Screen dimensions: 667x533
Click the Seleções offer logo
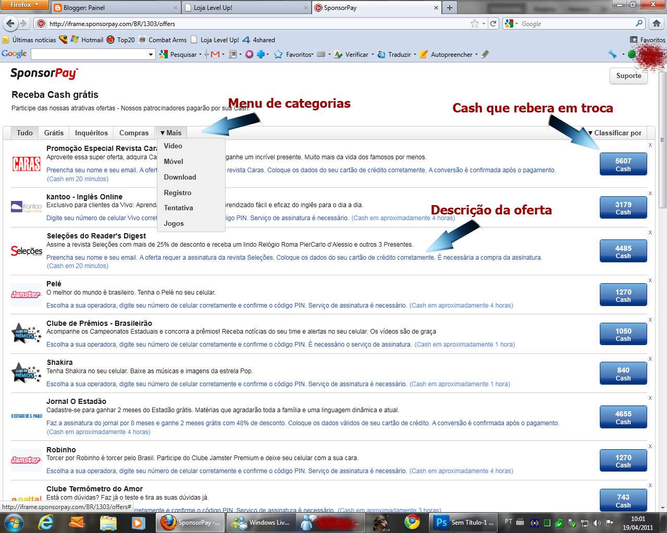point(27,251)
